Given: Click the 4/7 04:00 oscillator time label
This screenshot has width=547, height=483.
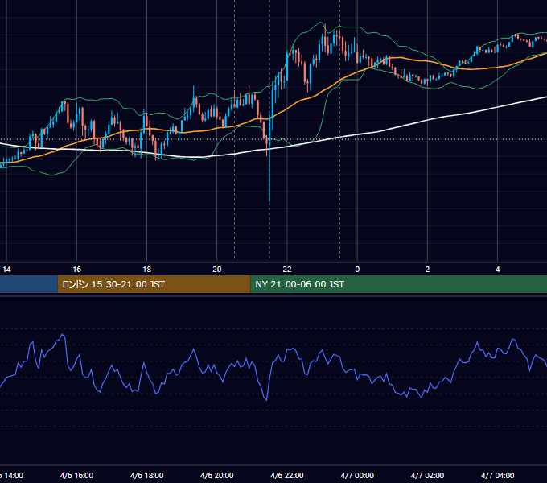Looking at the screenshot, I should pos(497,475).
